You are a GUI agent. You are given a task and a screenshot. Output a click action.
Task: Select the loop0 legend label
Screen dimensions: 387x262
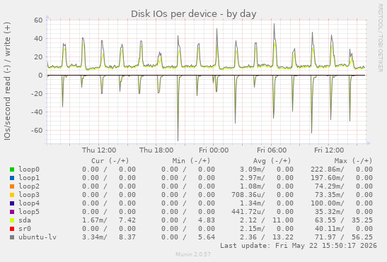coord(29,169)
